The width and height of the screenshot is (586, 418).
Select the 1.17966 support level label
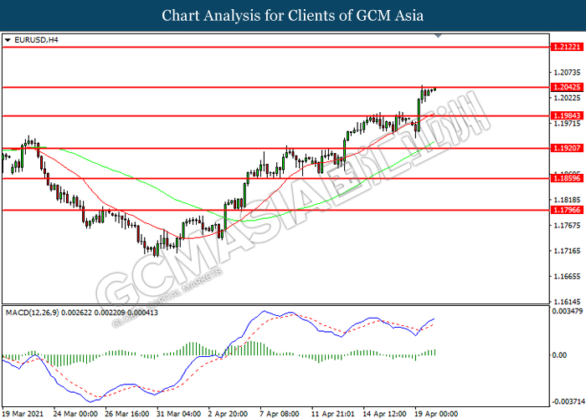click(567, 210)
